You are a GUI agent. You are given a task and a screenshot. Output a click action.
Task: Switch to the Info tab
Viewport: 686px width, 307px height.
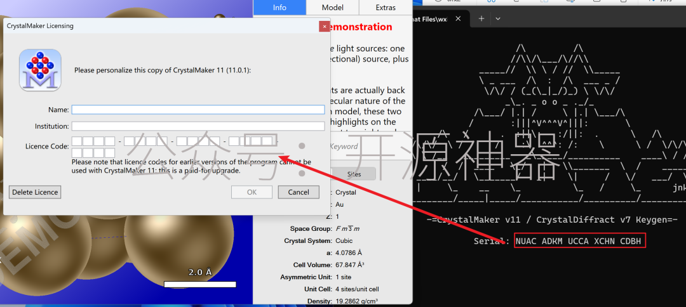[279, 8]
